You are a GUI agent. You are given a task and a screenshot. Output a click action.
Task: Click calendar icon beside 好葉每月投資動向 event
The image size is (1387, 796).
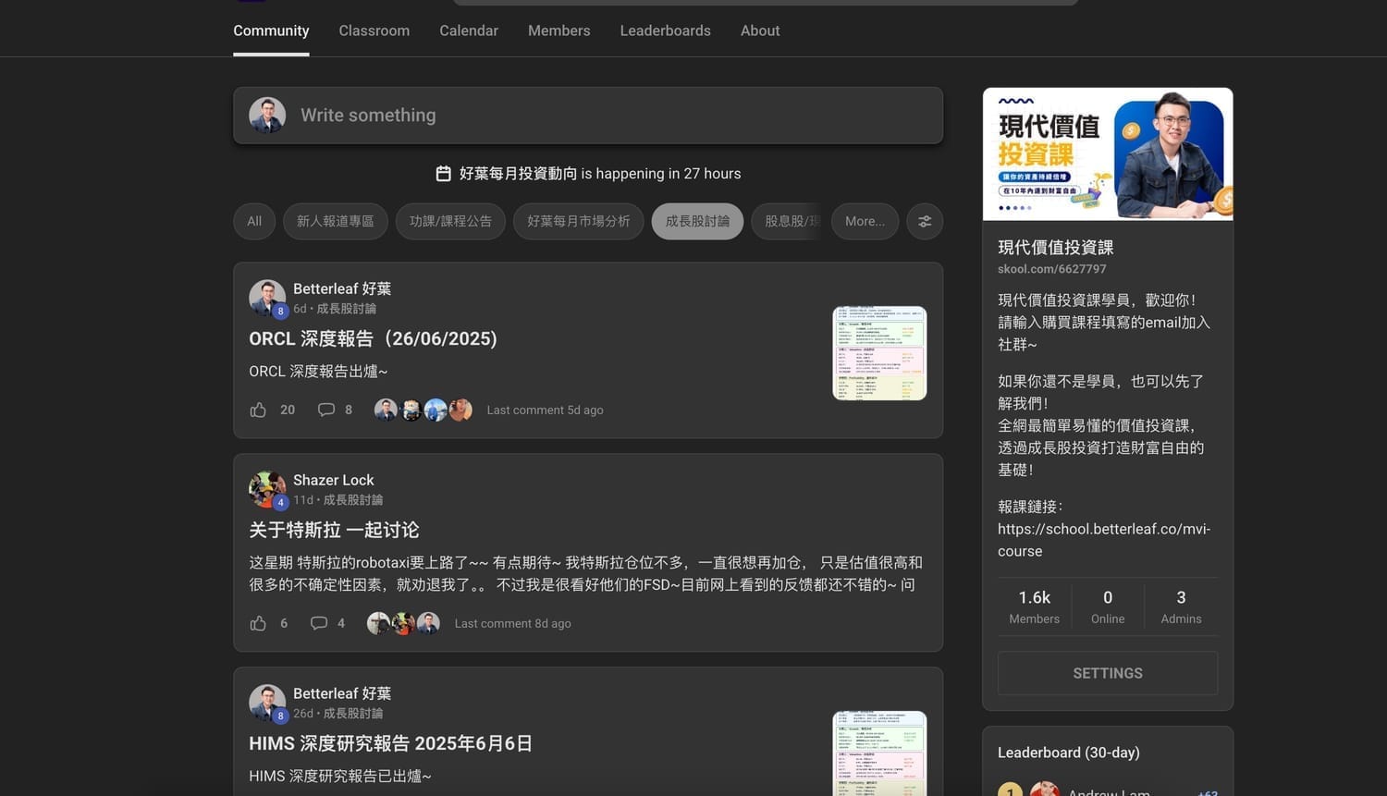pos(444,174)
